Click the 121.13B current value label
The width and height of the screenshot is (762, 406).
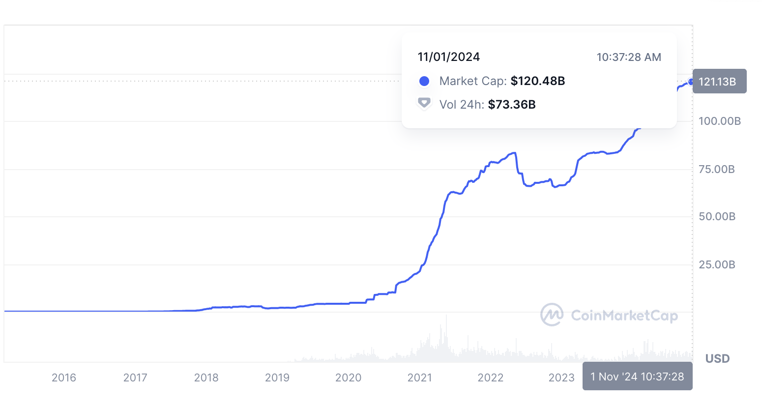point(719,82)
